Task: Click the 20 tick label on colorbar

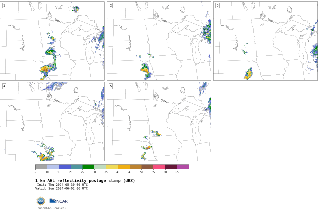Action: 71,172
